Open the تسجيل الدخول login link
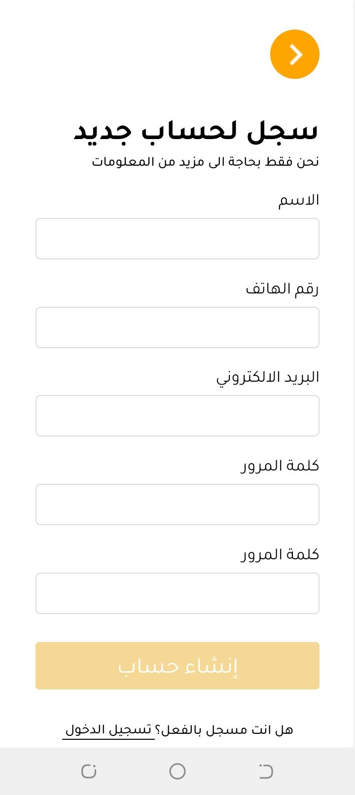This screenshot has height=795, width=355. [108, 730]
